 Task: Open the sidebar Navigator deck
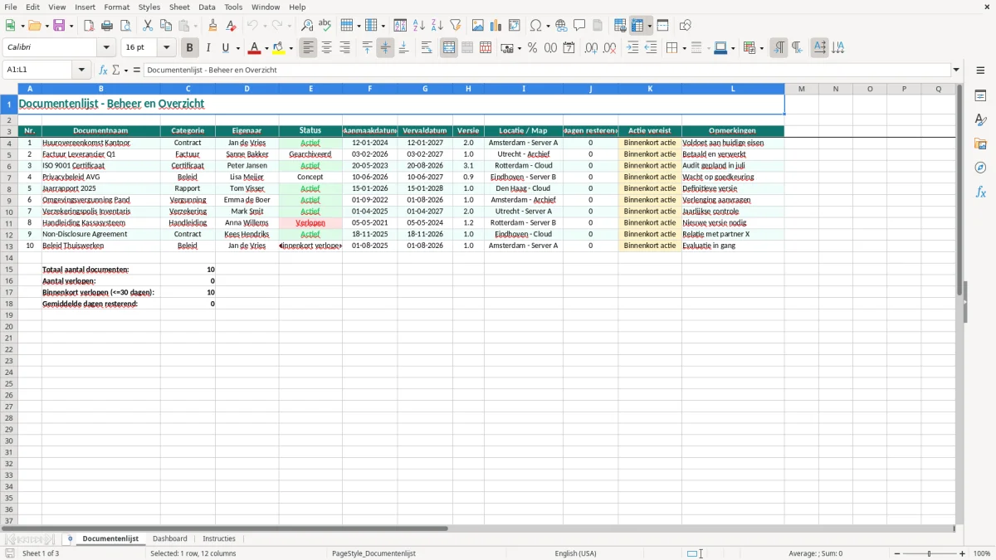coord(980,168)
